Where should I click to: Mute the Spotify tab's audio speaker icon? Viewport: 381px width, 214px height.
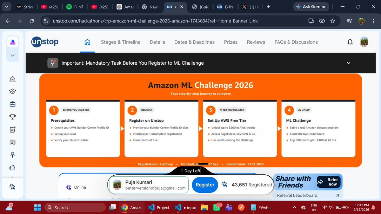click(81, 7)
